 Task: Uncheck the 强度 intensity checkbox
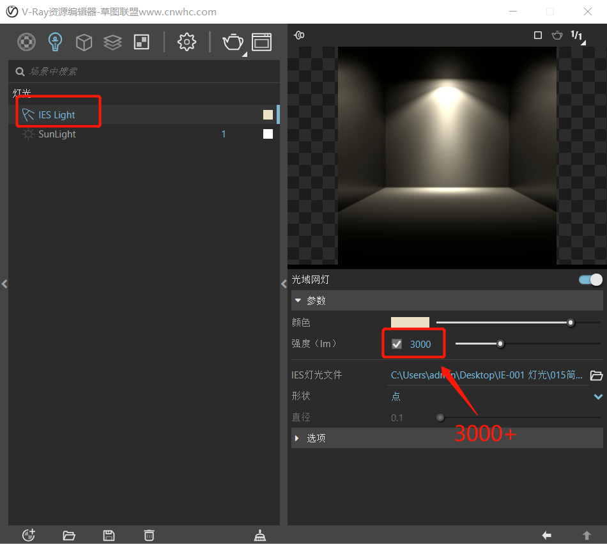click(397, 344)
